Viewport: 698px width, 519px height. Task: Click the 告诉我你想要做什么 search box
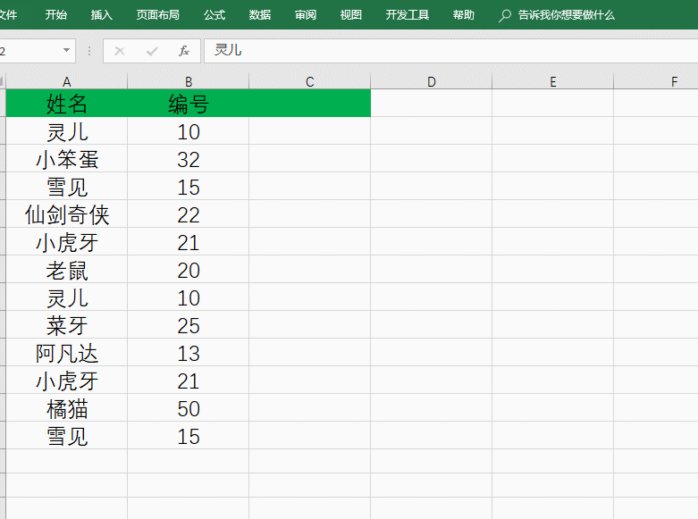[567, 15]
